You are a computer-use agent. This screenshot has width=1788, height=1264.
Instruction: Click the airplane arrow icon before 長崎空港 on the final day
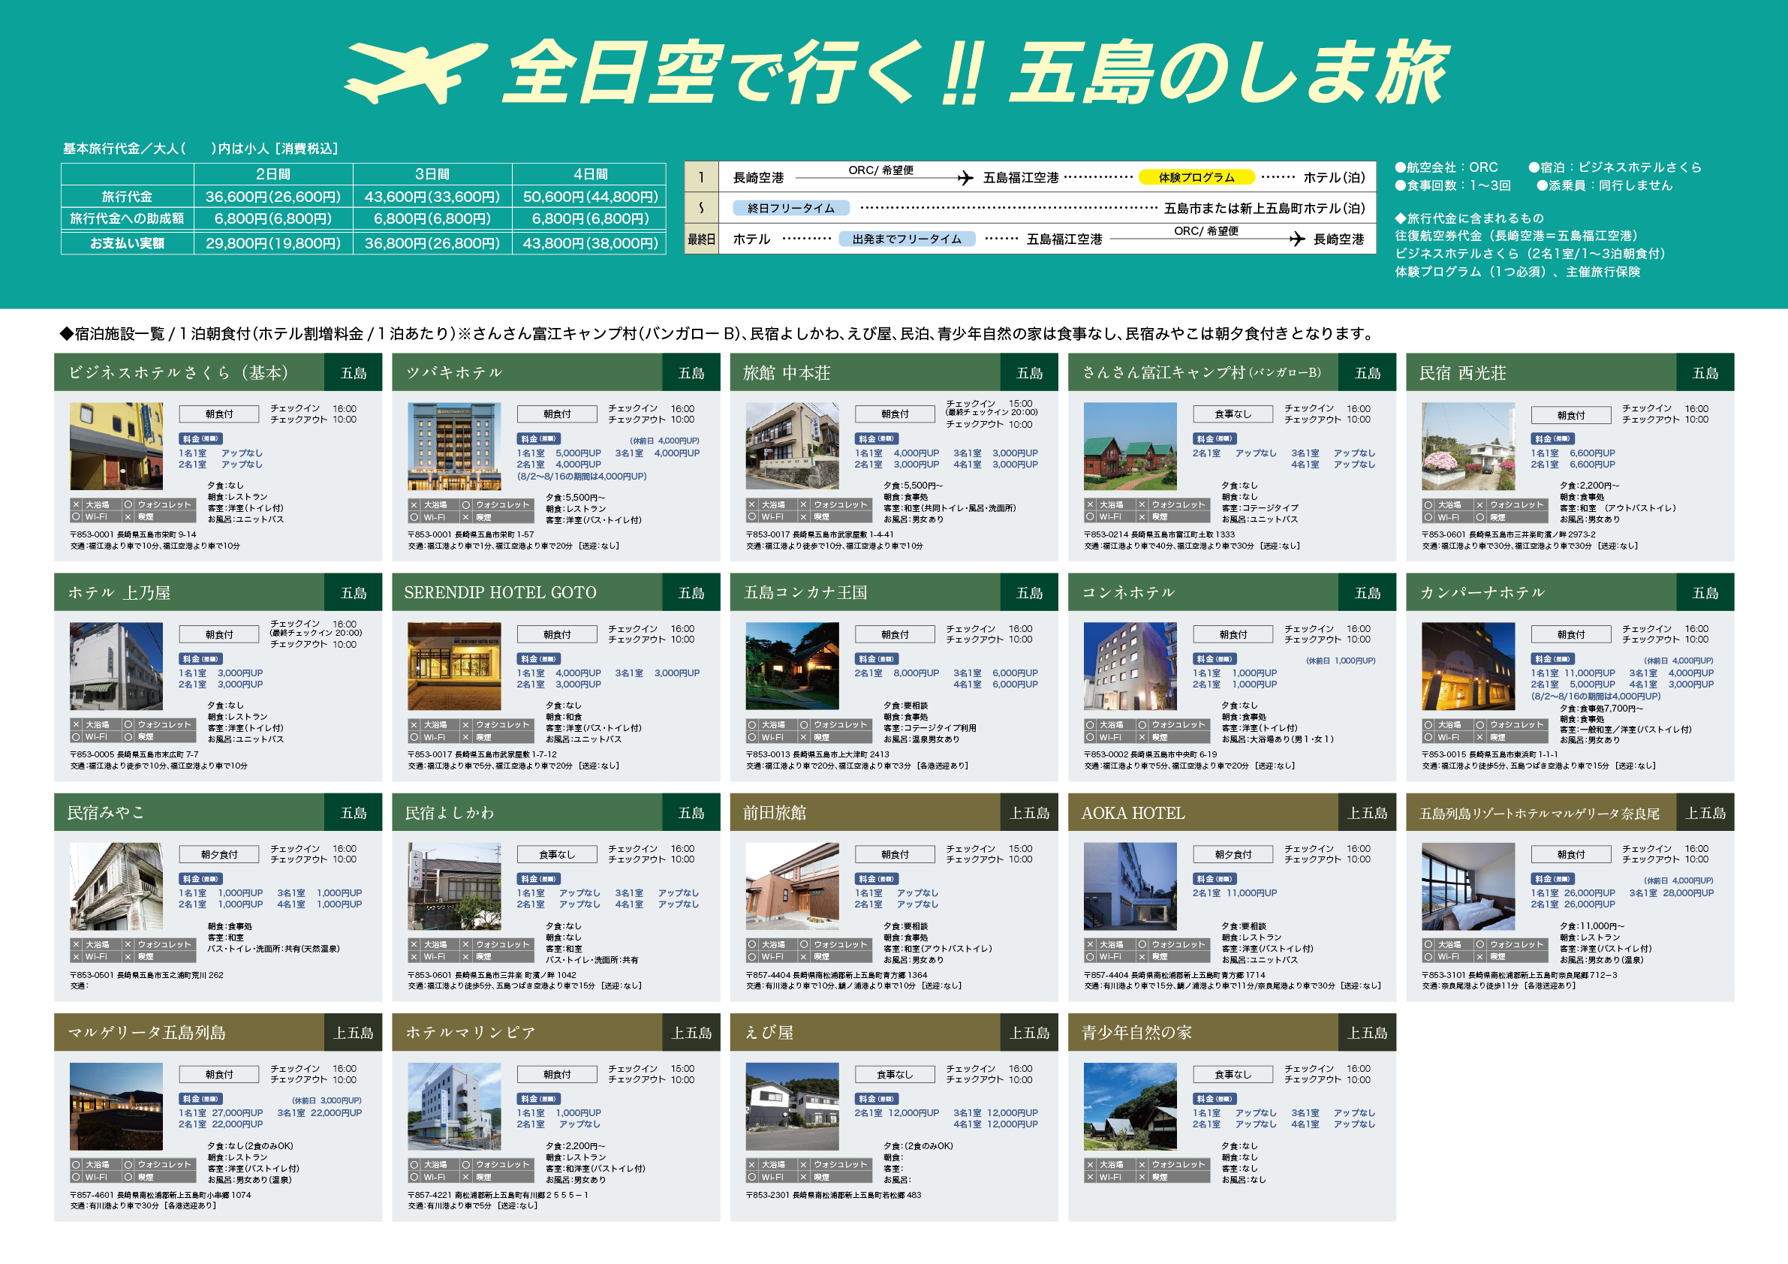(1296, 239)
